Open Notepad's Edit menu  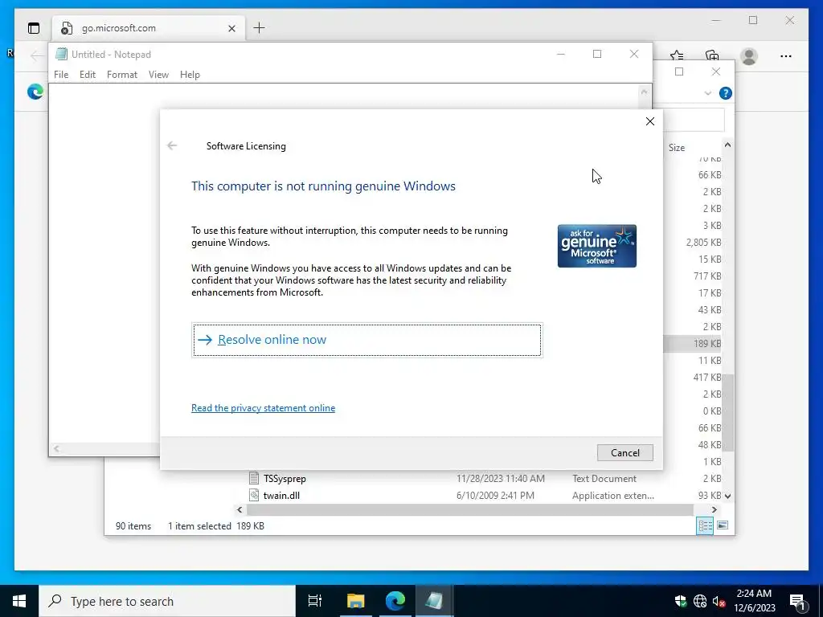[x=88, y=75]
